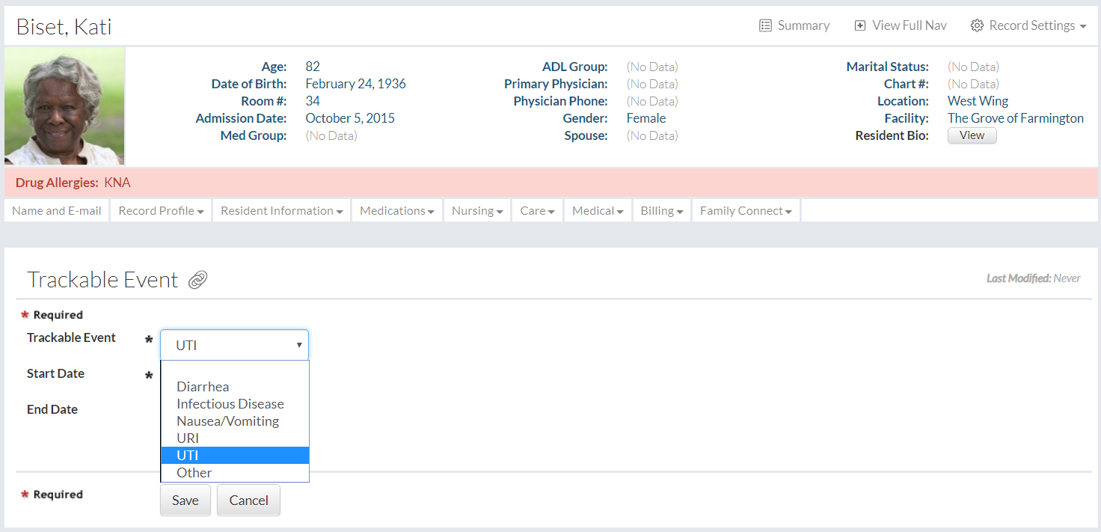This screenshot has height=532, width=1101.
Task: Expand the Record Profile menu
Action: pyautogui.click(x=161, y=211)
